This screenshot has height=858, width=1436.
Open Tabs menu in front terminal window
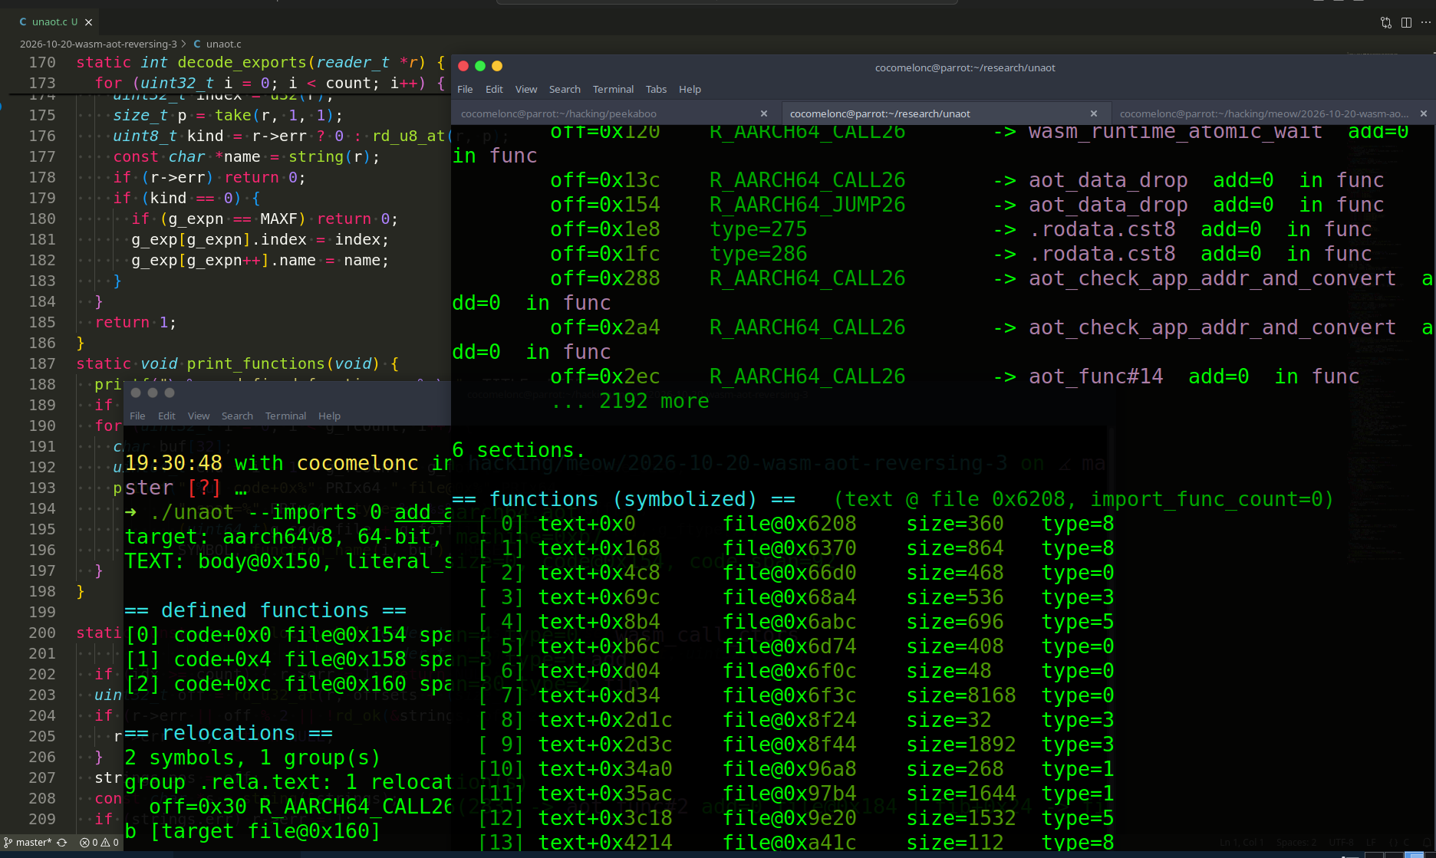point(656,89)
